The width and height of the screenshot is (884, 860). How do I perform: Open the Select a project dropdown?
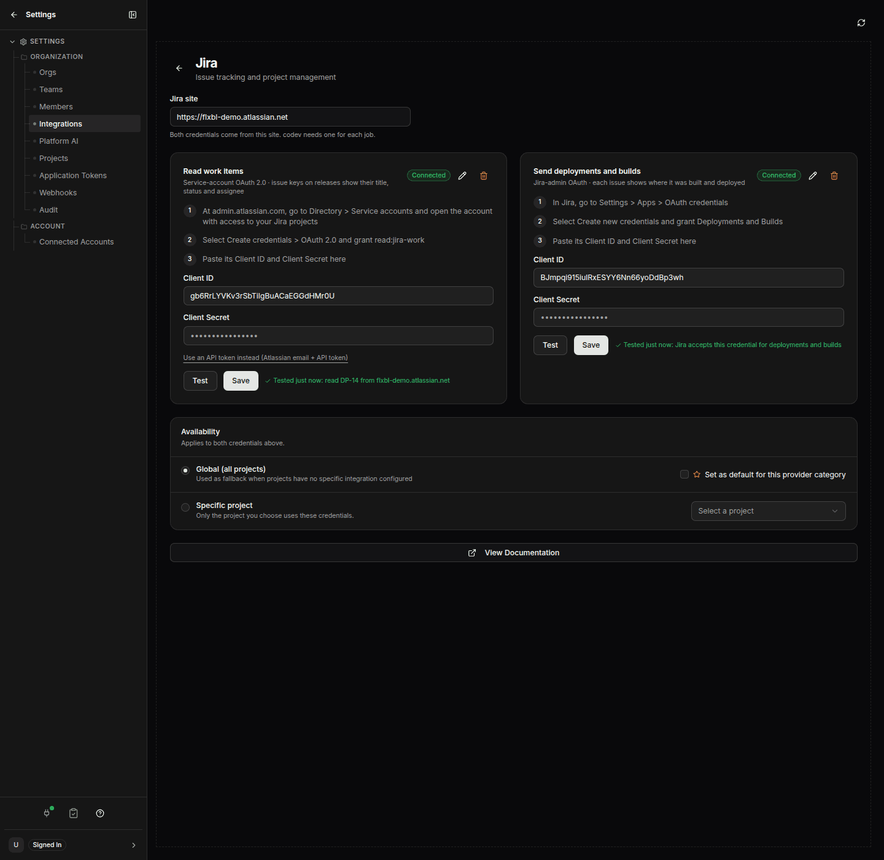click(769, 511)
